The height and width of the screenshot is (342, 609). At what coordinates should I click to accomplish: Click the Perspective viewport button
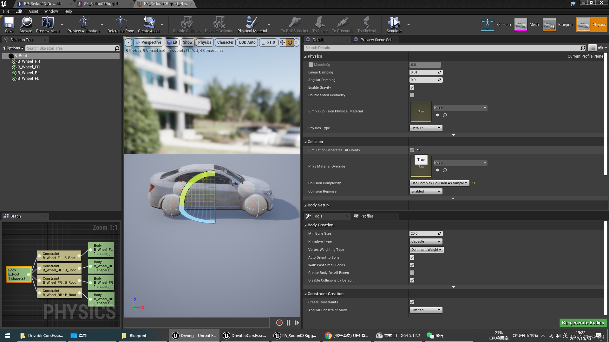[148, 42]
